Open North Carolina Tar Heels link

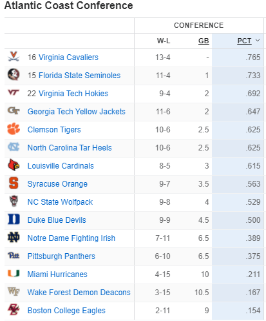(70, 148)
